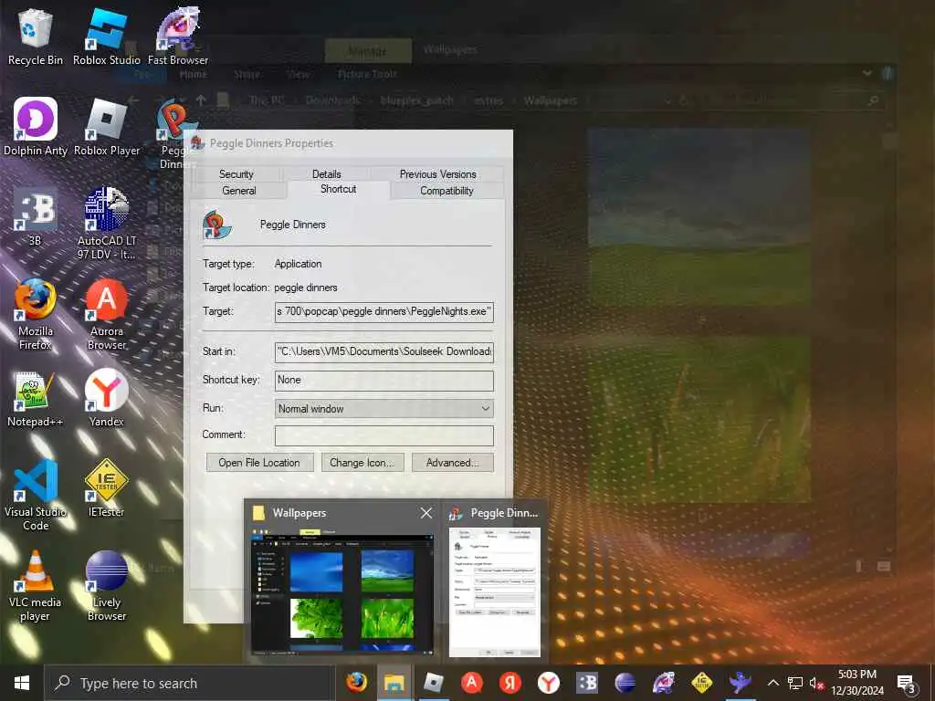Screen dimensions: 935x701
Task: Click the taskbar search box
Action: 190,683
